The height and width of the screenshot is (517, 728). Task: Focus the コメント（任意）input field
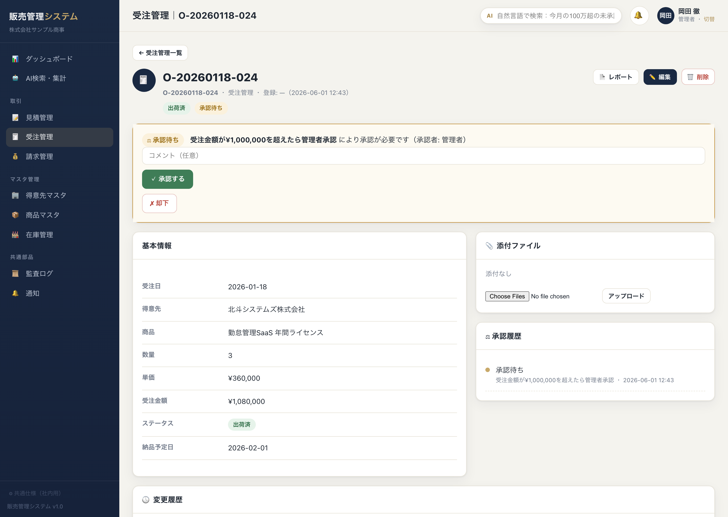click(x=423, y=156)
